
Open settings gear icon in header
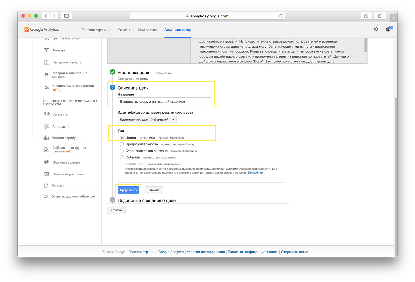pos(376,29)
